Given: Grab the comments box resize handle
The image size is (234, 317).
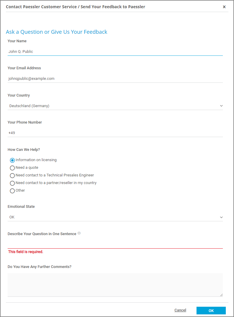Looking at the screenshot, I should (x=221, y=295).
